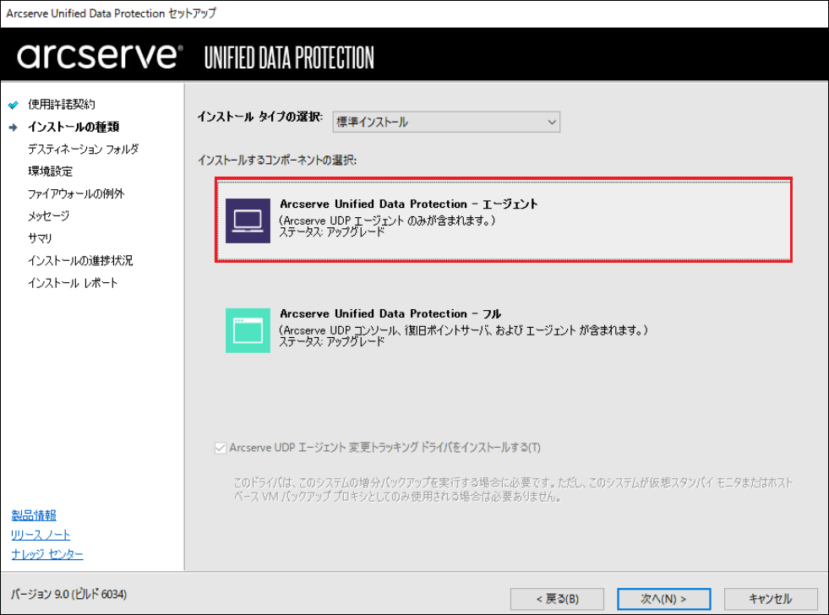The width and height of the screenshot is (829, 615).
Task: Click the arcserve logo in the header
Action: [100, 56]
